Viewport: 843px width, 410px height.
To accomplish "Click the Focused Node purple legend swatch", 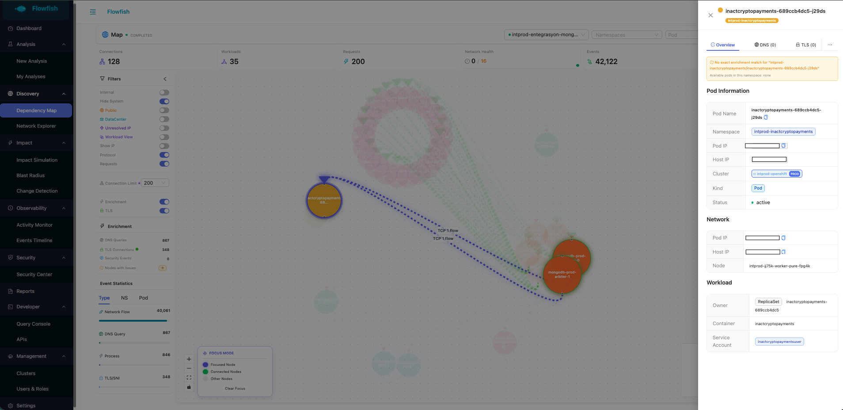I will click(205, 365).
